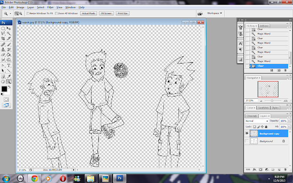Select the Hand tool
The width and height of the screenshot is (293, 183).
pyautogui.click(x=3, y=81)
